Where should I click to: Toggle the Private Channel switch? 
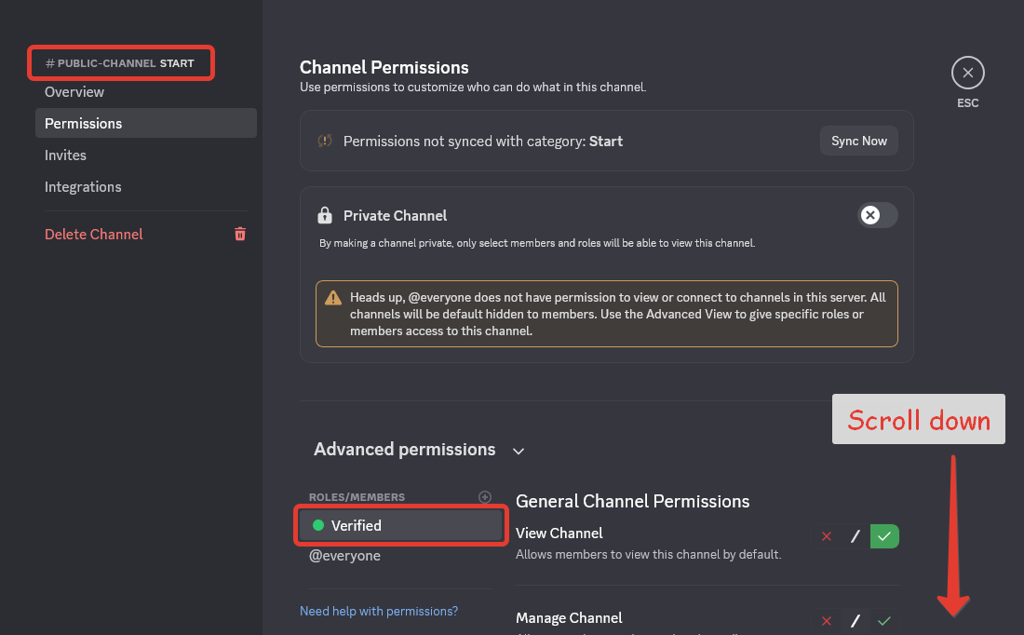pyautogui.click(x=877, y=215)
